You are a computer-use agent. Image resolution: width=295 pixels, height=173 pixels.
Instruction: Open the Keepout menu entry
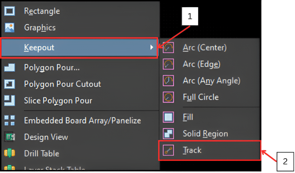coord(39,47)
